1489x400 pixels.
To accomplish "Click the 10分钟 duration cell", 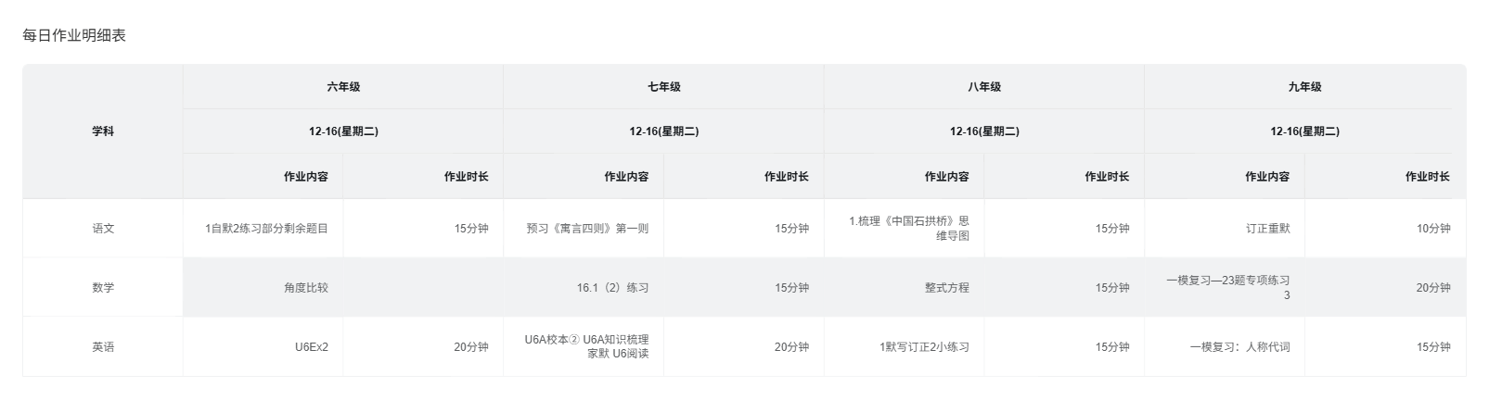I will [x=1432, y=229].
